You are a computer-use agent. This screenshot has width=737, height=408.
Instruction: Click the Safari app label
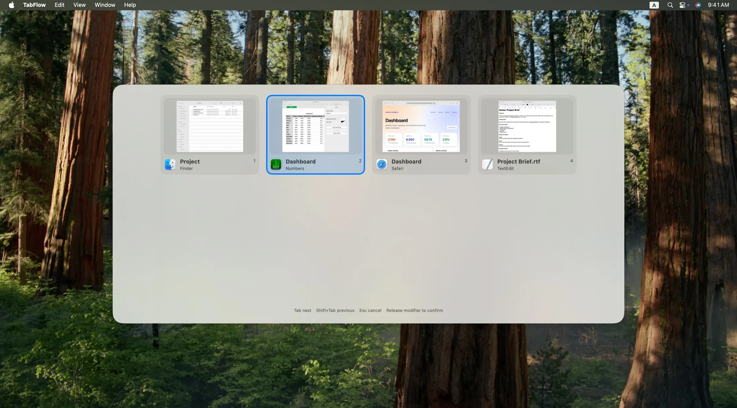coord(397,169)
